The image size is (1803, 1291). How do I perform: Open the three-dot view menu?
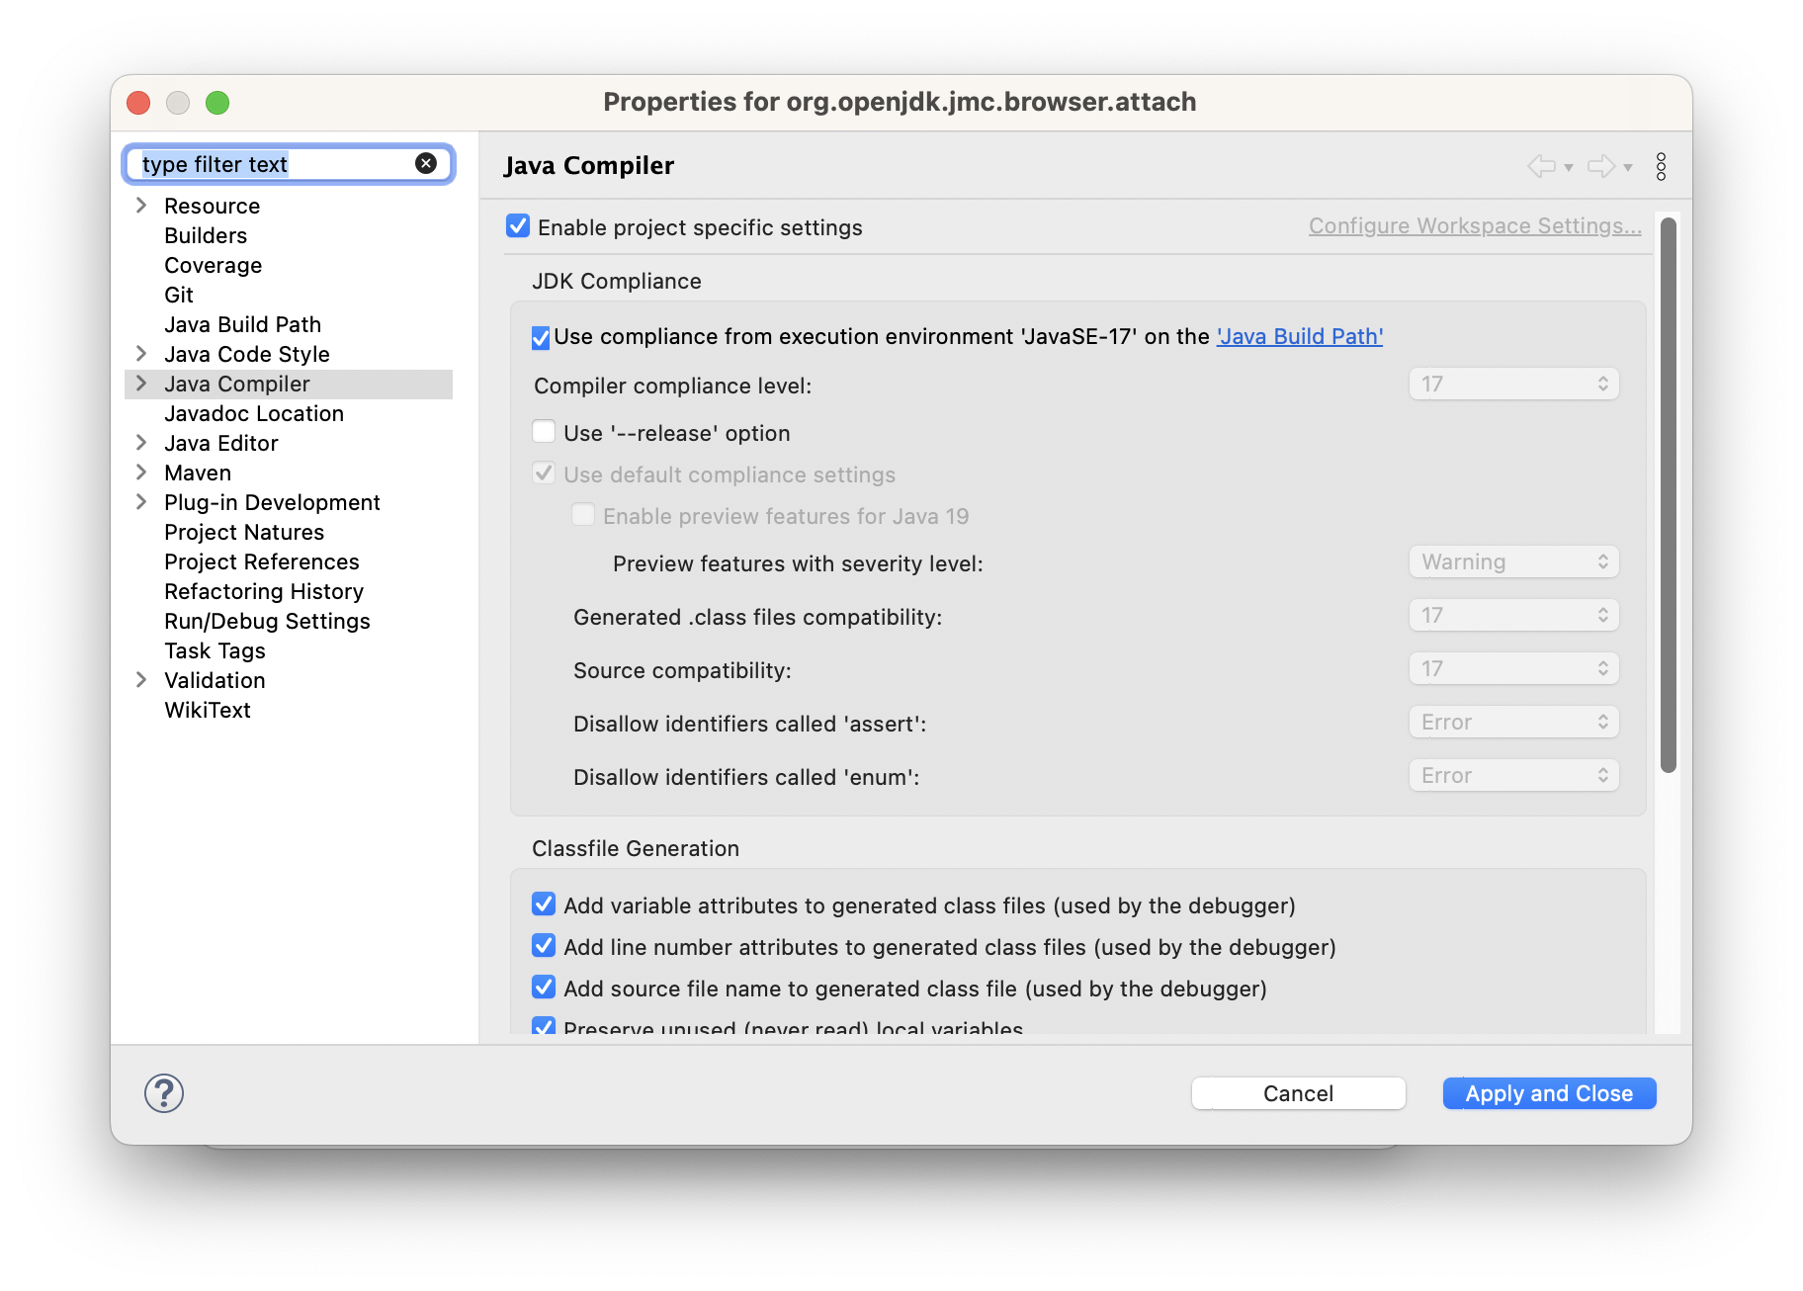coord(1661,166)
